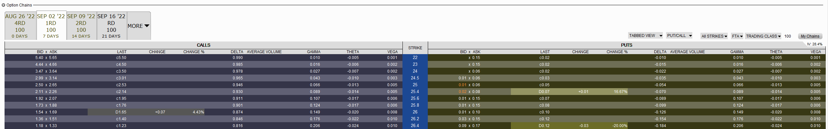
Task: Click the CHANGE % header under PUTS
Action: [x=617, y=52]
